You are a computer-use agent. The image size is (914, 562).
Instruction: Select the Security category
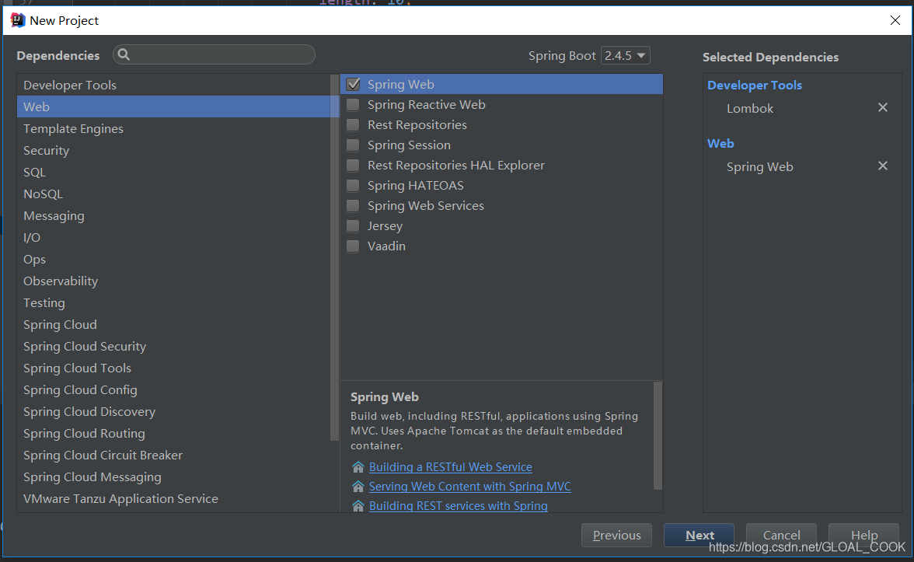tap(174, 151)
